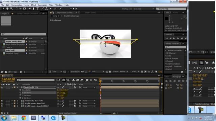Collapse the poke ball 2 TOP layer

click(12, 87)
